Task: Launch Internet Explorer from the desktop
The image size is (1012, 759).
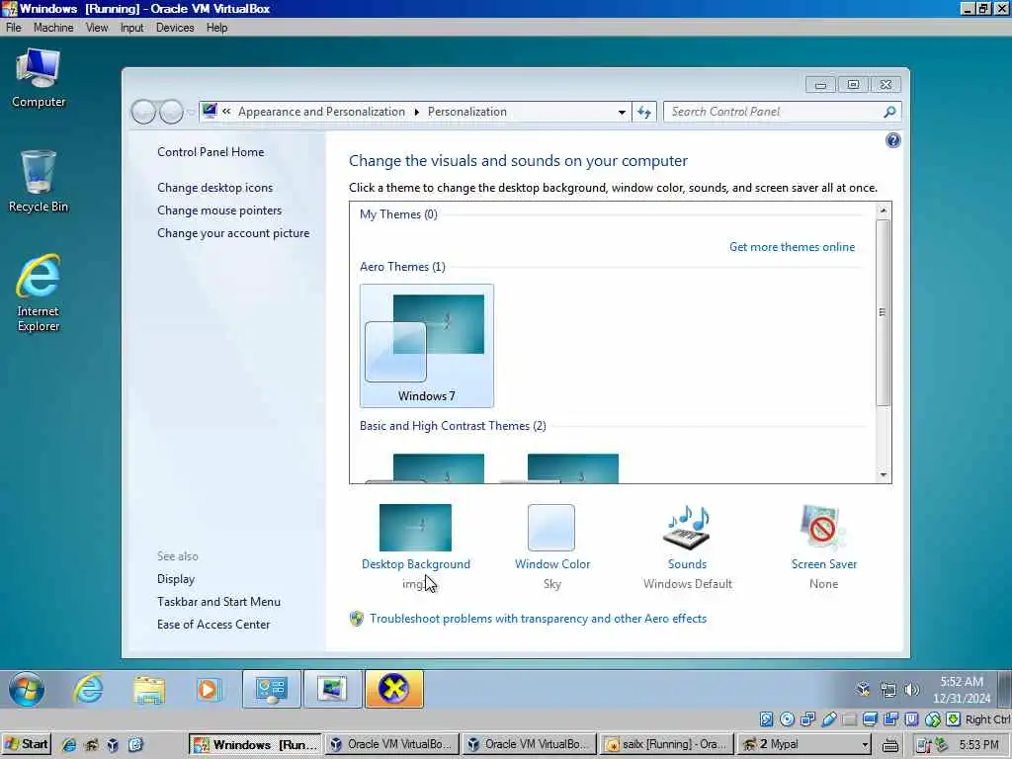Action: pos(39,293)
